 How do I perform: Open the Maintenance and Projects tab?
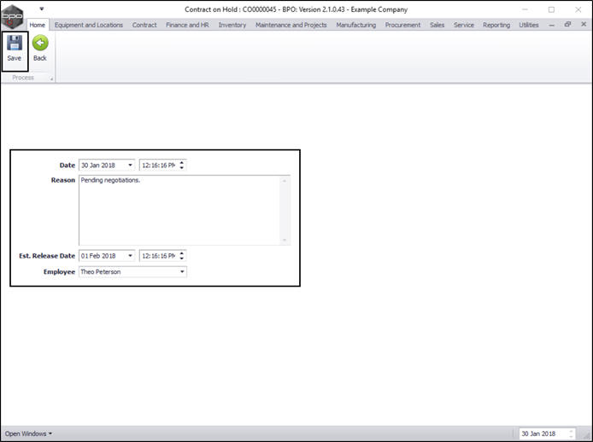[291, 25]
